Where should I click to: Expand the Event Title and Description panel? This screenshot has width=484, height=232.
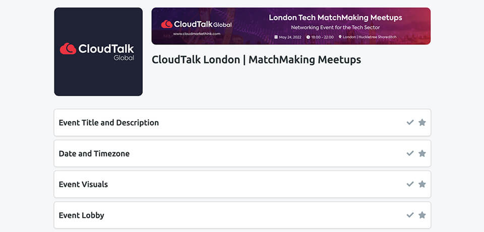pyautogui.click(x=109, y=123)
